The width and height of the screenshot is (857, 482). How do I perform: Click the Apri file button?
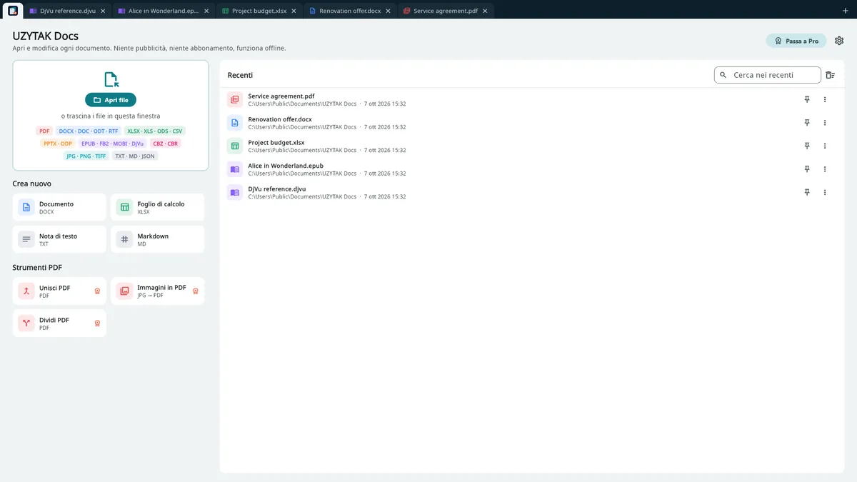tap(111, 100)
